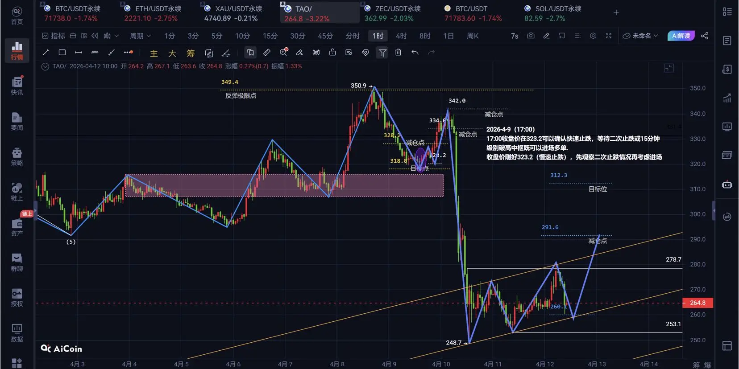Click the 4月 10 date on time axis
739x369 pixels.
point(441,364)
